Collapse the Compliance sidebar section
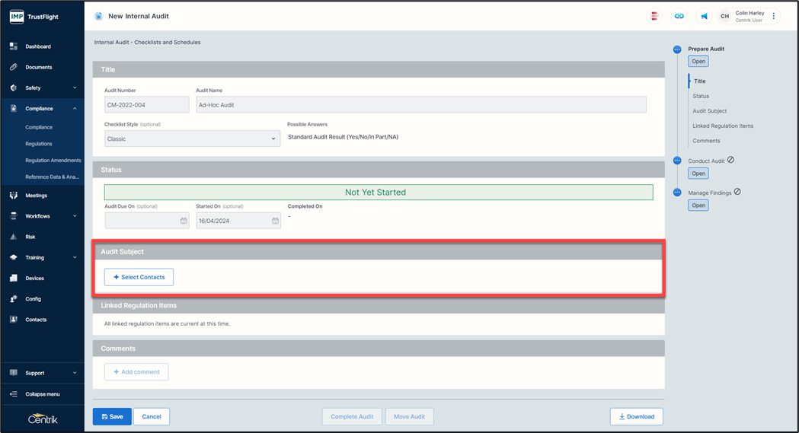The image size is (799, 433). pyautogui.click(x=75, y=109)
